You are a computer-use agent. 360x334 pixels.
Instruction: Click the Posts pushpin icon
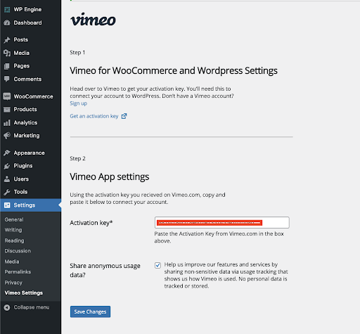[7, 39]
